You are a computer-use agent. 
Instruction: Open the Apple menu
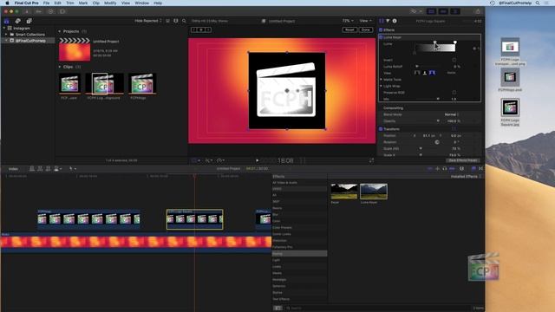7,3
